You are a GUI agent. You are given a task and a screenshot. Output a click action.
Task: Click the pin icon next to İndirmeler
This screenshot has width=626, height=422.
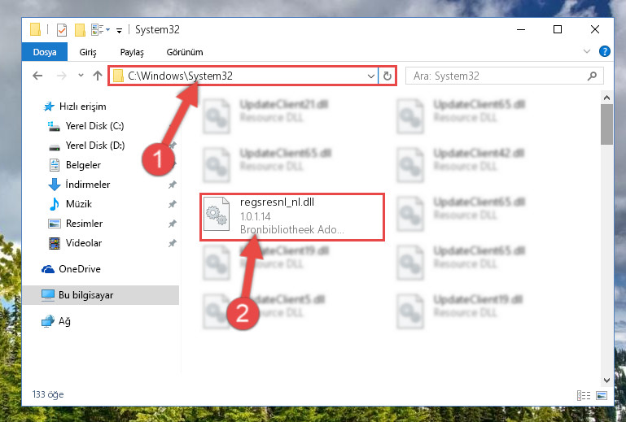coord(172,185)
